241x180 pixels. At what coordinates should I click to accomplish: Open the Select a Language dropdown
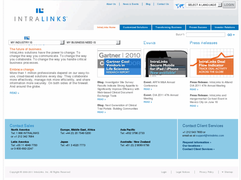[204, 5]
